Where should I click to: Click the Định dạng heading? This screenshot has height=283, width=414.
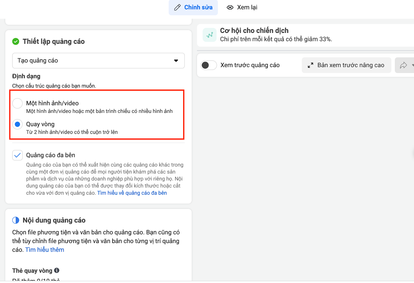coord(26,76)
